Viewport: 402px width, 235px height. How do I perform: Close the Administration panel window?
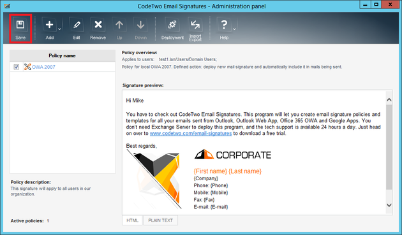[390, 4]
